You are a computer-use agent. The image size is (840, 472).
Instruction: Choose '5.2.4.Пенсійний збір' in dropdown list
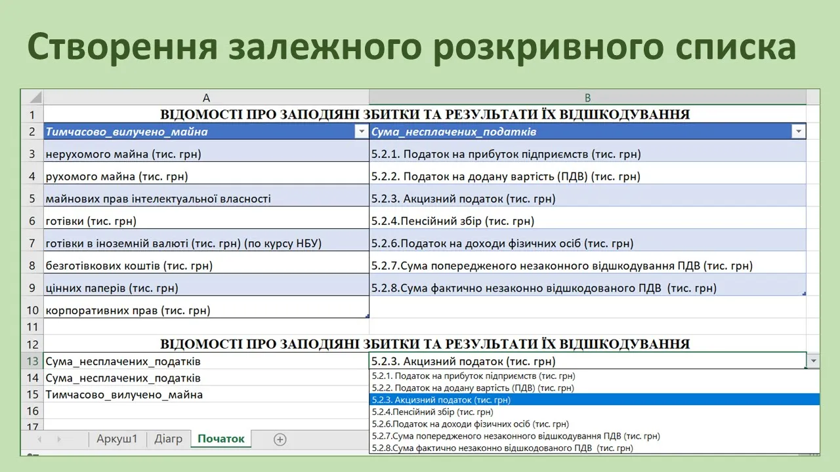click(x=595, y=412)
